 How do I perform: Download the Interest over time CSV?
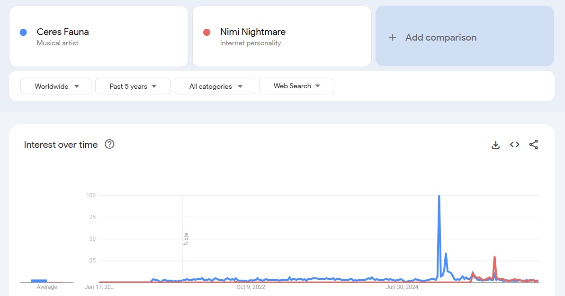click(495, 145)
